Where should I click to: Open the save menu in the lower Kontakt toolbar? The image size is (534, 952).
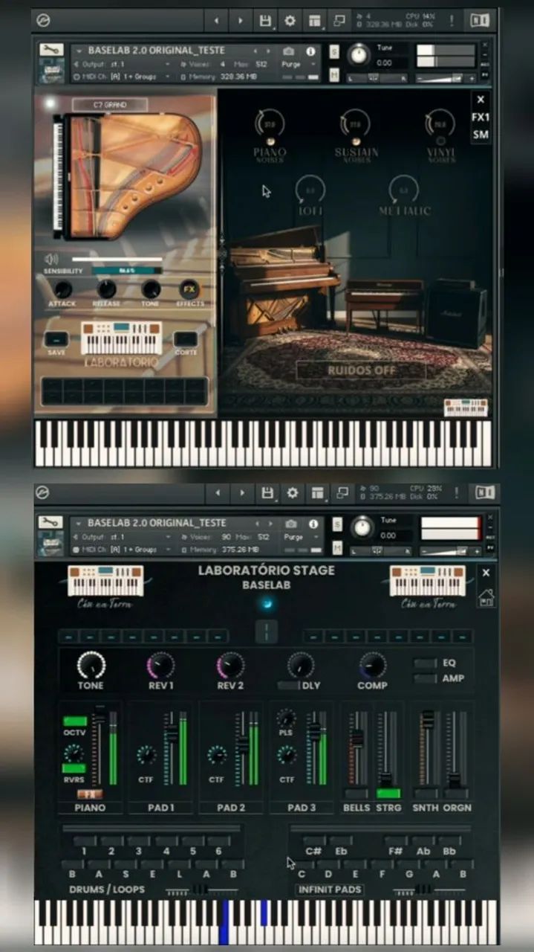coord(267,493)
